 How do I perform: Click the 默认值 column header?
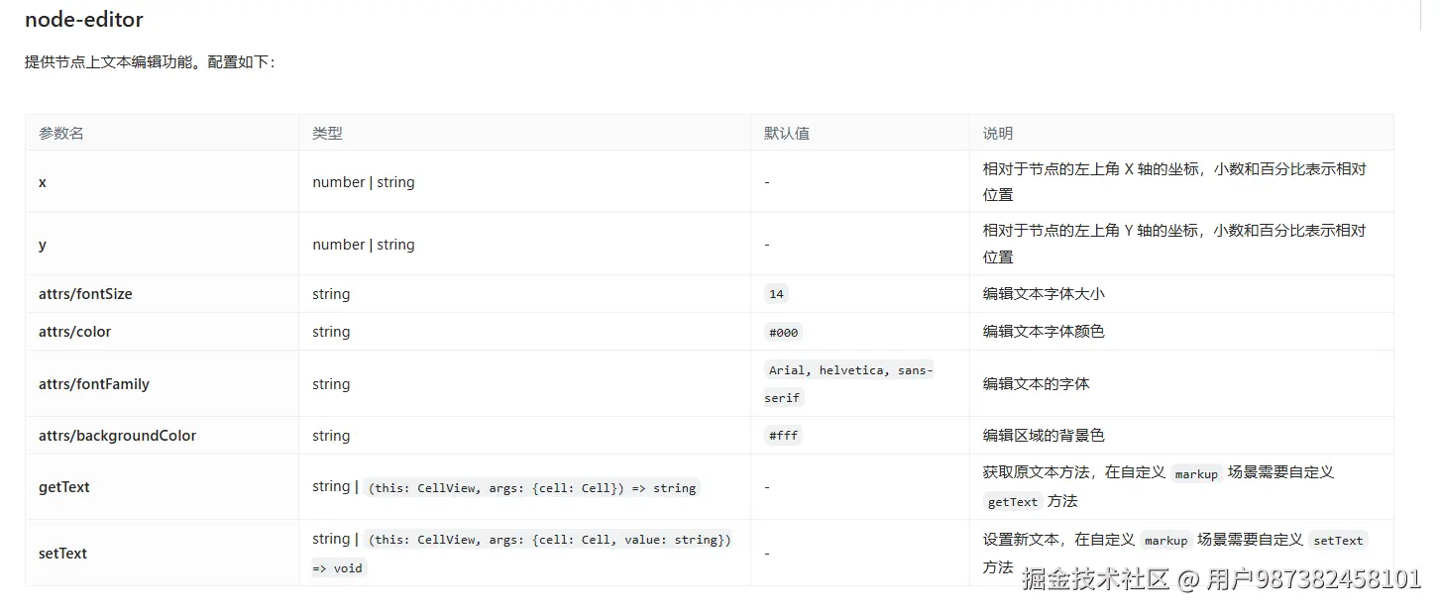click(x=786, y=133)
